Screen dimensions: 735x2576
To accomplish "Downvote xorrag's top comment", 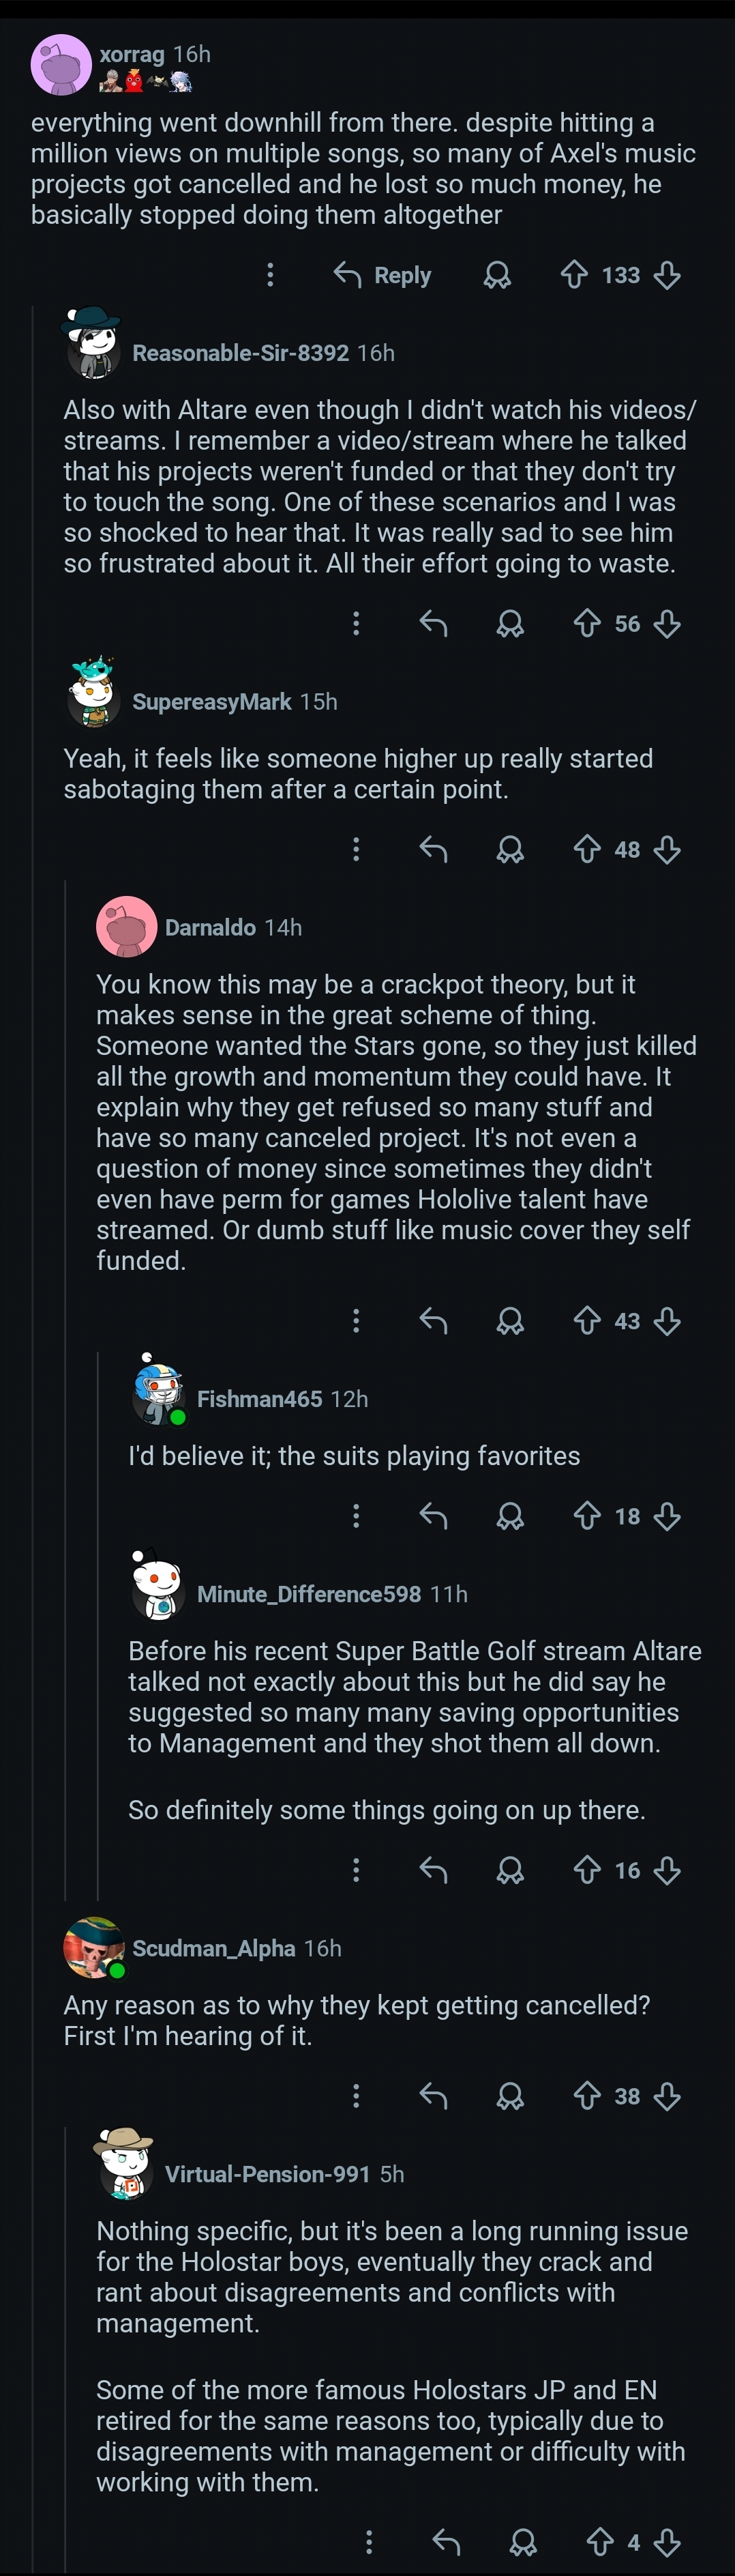I will coord(667,275).
